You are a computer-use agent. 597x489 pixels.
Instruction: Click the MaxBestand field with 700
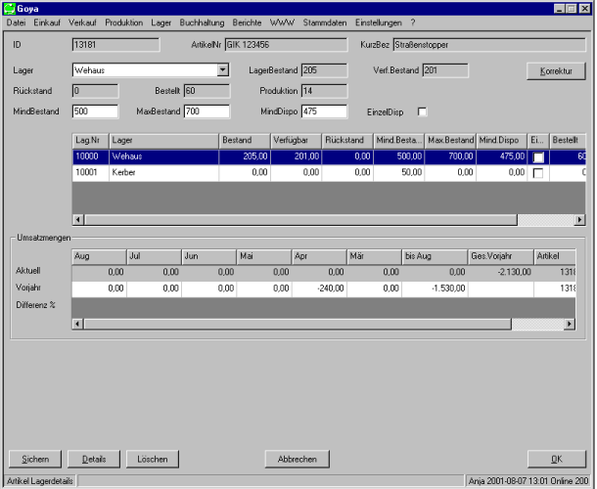(x=207, y=111)
